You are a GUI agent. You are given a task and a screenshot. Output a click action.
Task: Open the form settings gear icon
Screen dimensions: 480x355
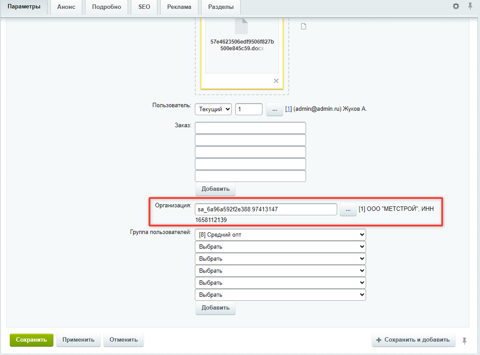tap(456, 6)
